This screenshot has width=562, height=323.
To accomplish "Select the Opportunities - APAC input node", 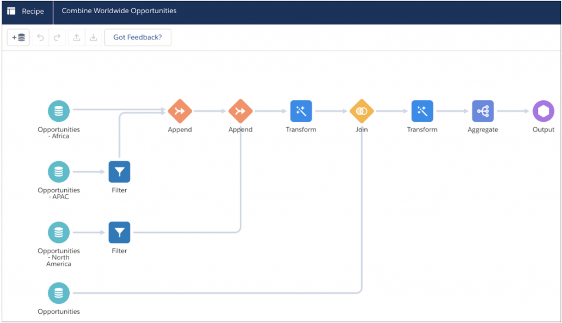I will pyautogui.click(x=59, y=172).
